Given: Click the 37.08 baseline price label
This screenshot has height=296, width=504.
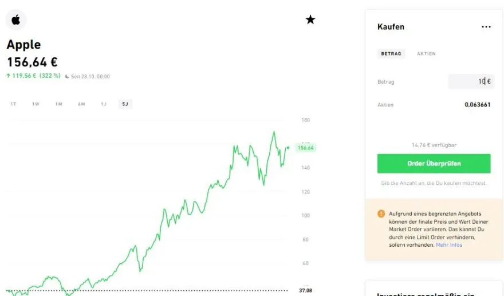Looking at the screenshot, I should [x=306, y=291].
